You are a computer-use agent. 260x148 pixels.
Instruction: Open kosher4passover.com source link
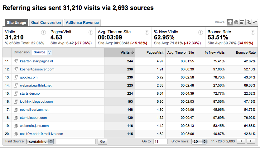pyautogui.click(x=37, y=69)
